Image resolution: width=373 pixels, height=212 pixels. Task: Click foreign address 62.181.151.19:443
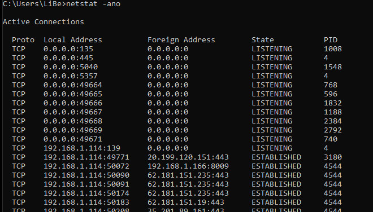click(186, 202)
